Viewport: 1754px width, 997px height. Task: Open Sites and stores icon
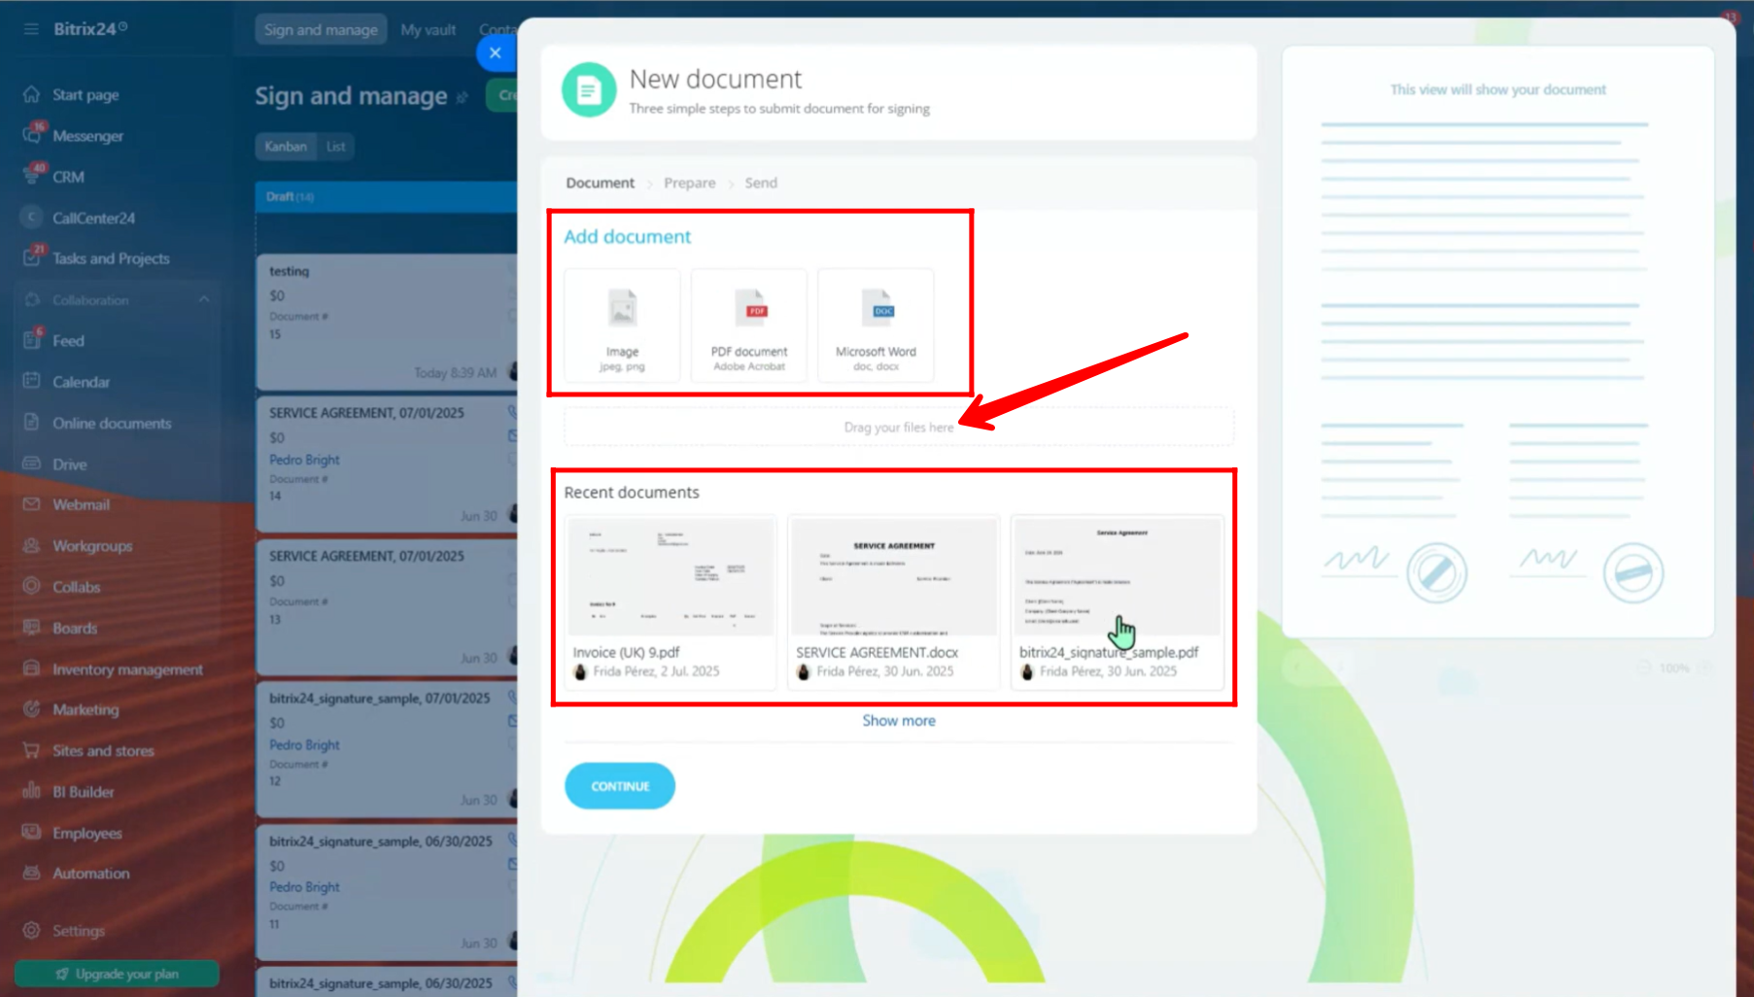32,750
